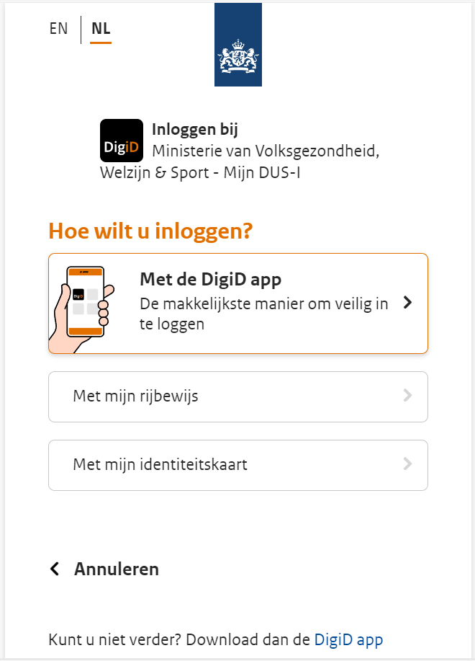This screenshot has width=475, height=661.
Task: Click the "Hoe wilt u inloggen?" heading
Action: [150, 231]
